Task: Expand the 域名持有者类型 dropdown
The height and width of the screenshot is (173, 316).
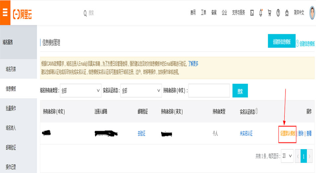Action: point(81,90)
